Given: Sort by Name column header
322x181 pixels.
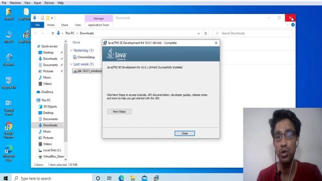Looking at the screenshot, I should click(76, 42).
